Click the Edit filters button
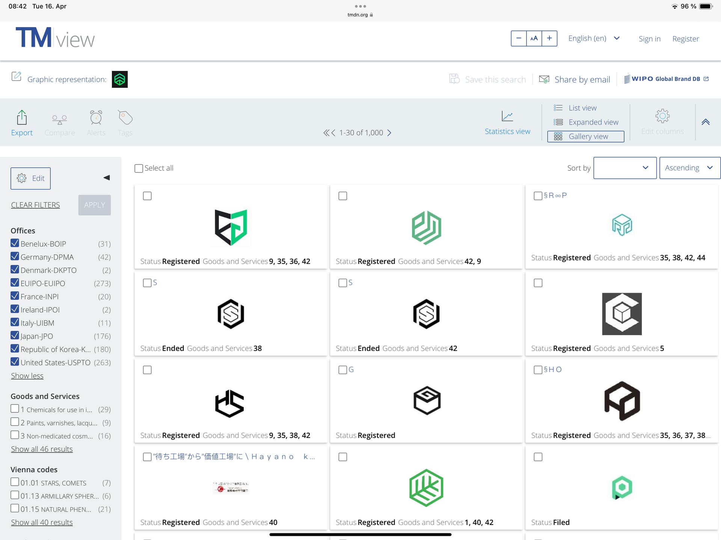721x540 pixels. (30, 178)
